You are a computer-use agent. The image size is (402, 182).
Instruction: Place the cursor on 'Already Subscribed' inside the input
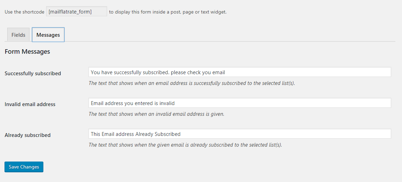(158, 134)
